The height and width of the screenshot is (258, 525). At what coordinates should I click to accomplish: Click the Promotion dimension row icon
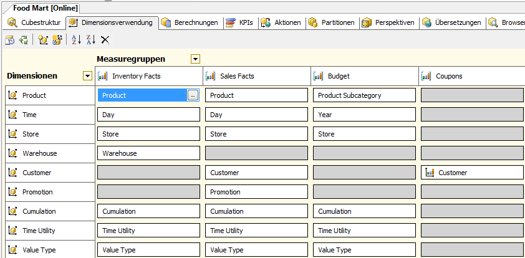coord(12,192)
